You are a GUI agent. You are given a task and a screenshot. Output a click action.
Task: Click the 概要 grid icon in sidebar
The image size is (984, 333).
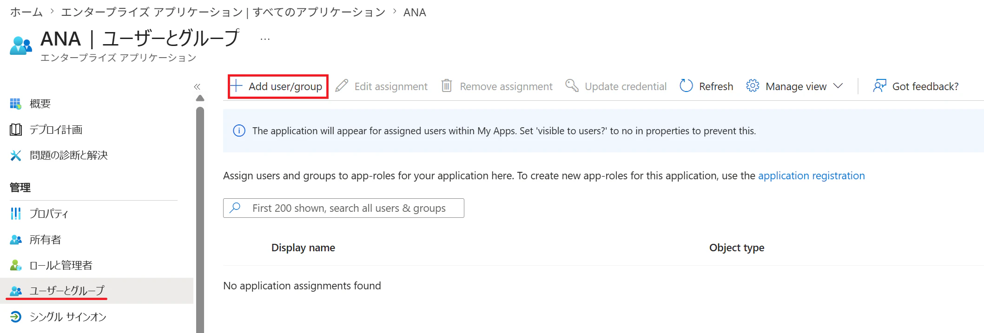pos(16,104)
